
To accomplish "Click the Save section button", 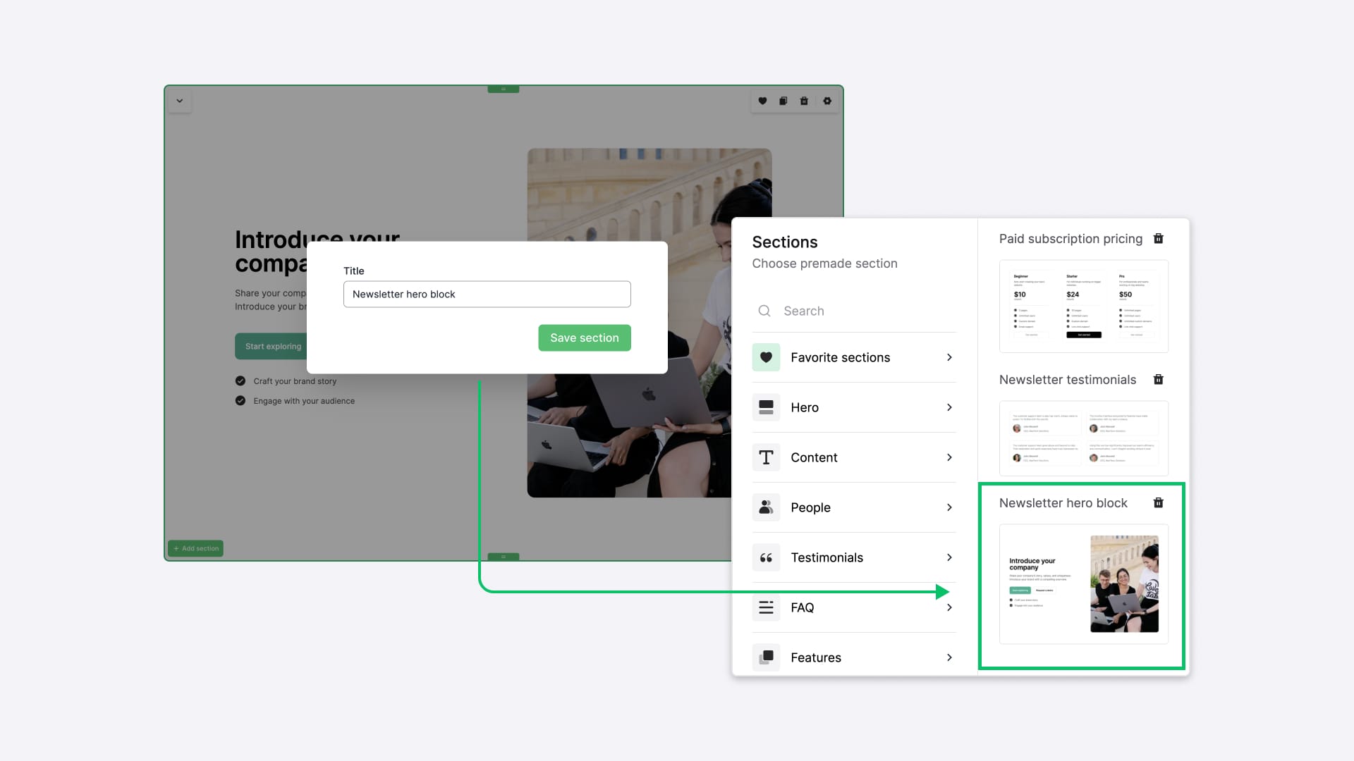I will tap(584, 338).
